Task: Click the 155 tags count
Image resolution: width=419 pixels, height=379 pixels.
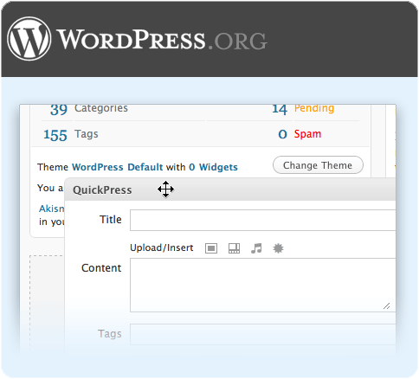Action: coord(55,135)
